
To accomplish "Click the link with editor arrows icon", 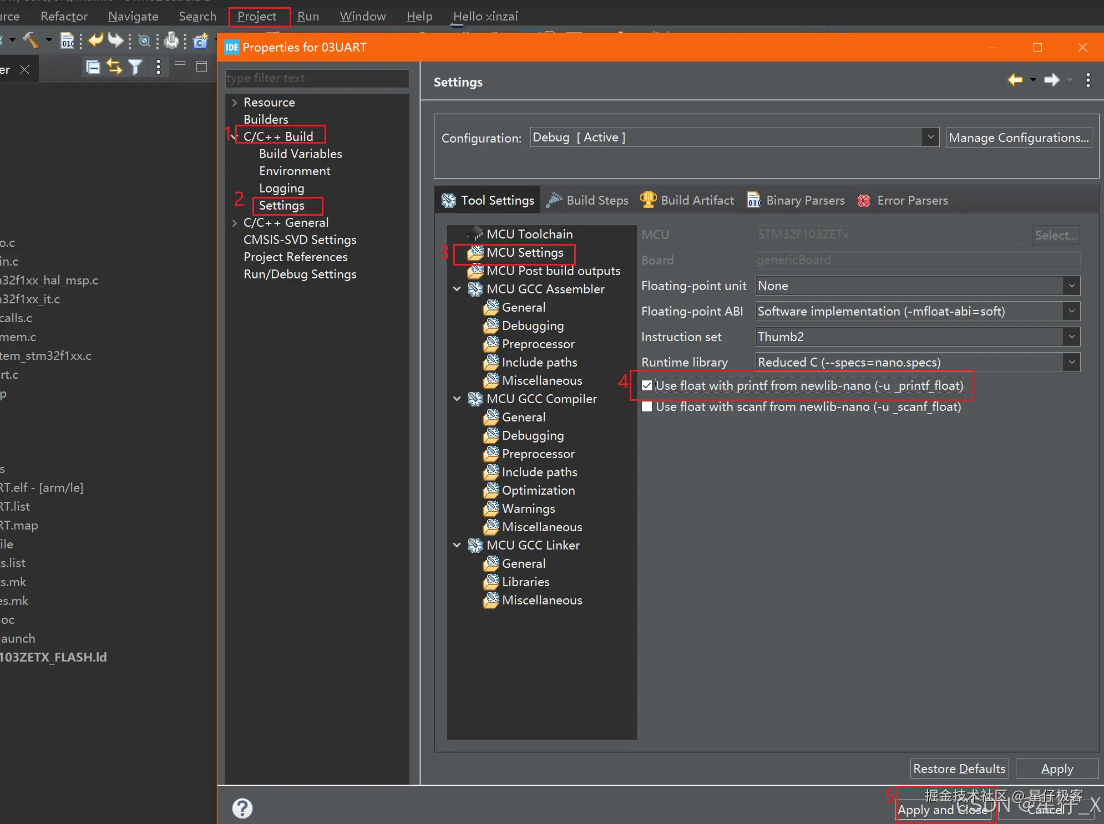I will pyautogui.click(x=114, y=67).
